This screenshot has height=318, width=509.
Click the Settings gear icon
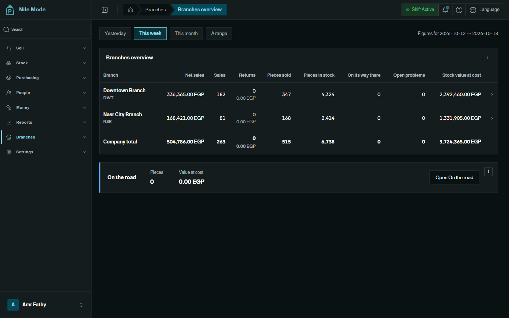[x=9, y=152]
